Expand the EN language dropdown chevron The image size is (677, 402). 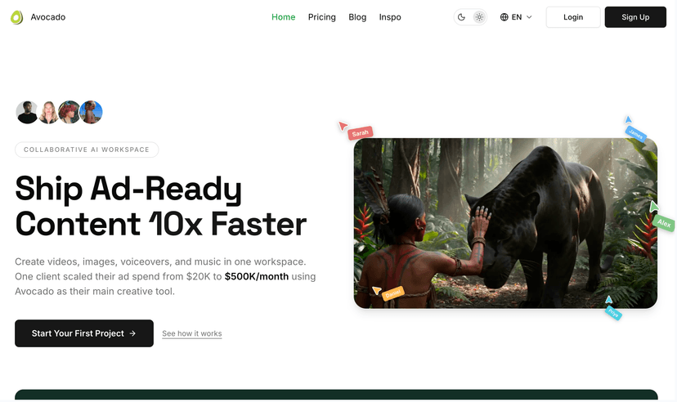[529, 17]
